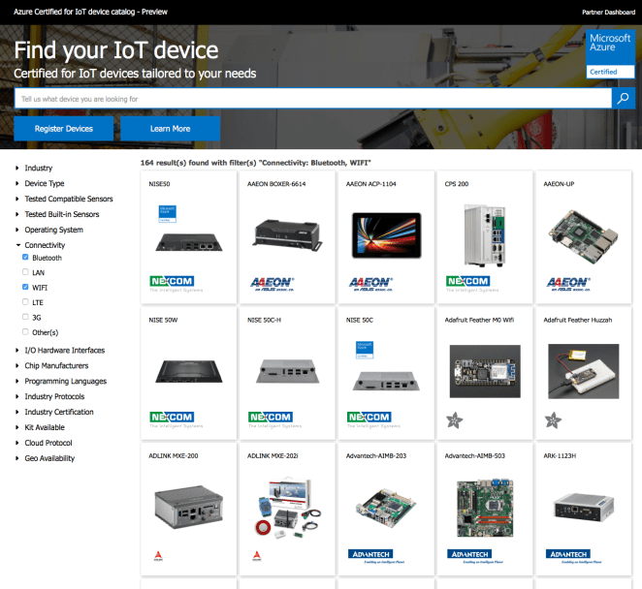Check the 3G connectivity filter

coord(25,317)
